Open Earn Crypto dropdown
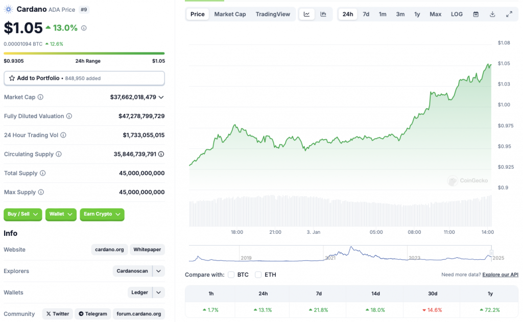Screen dimensions: 523x322 102,214
